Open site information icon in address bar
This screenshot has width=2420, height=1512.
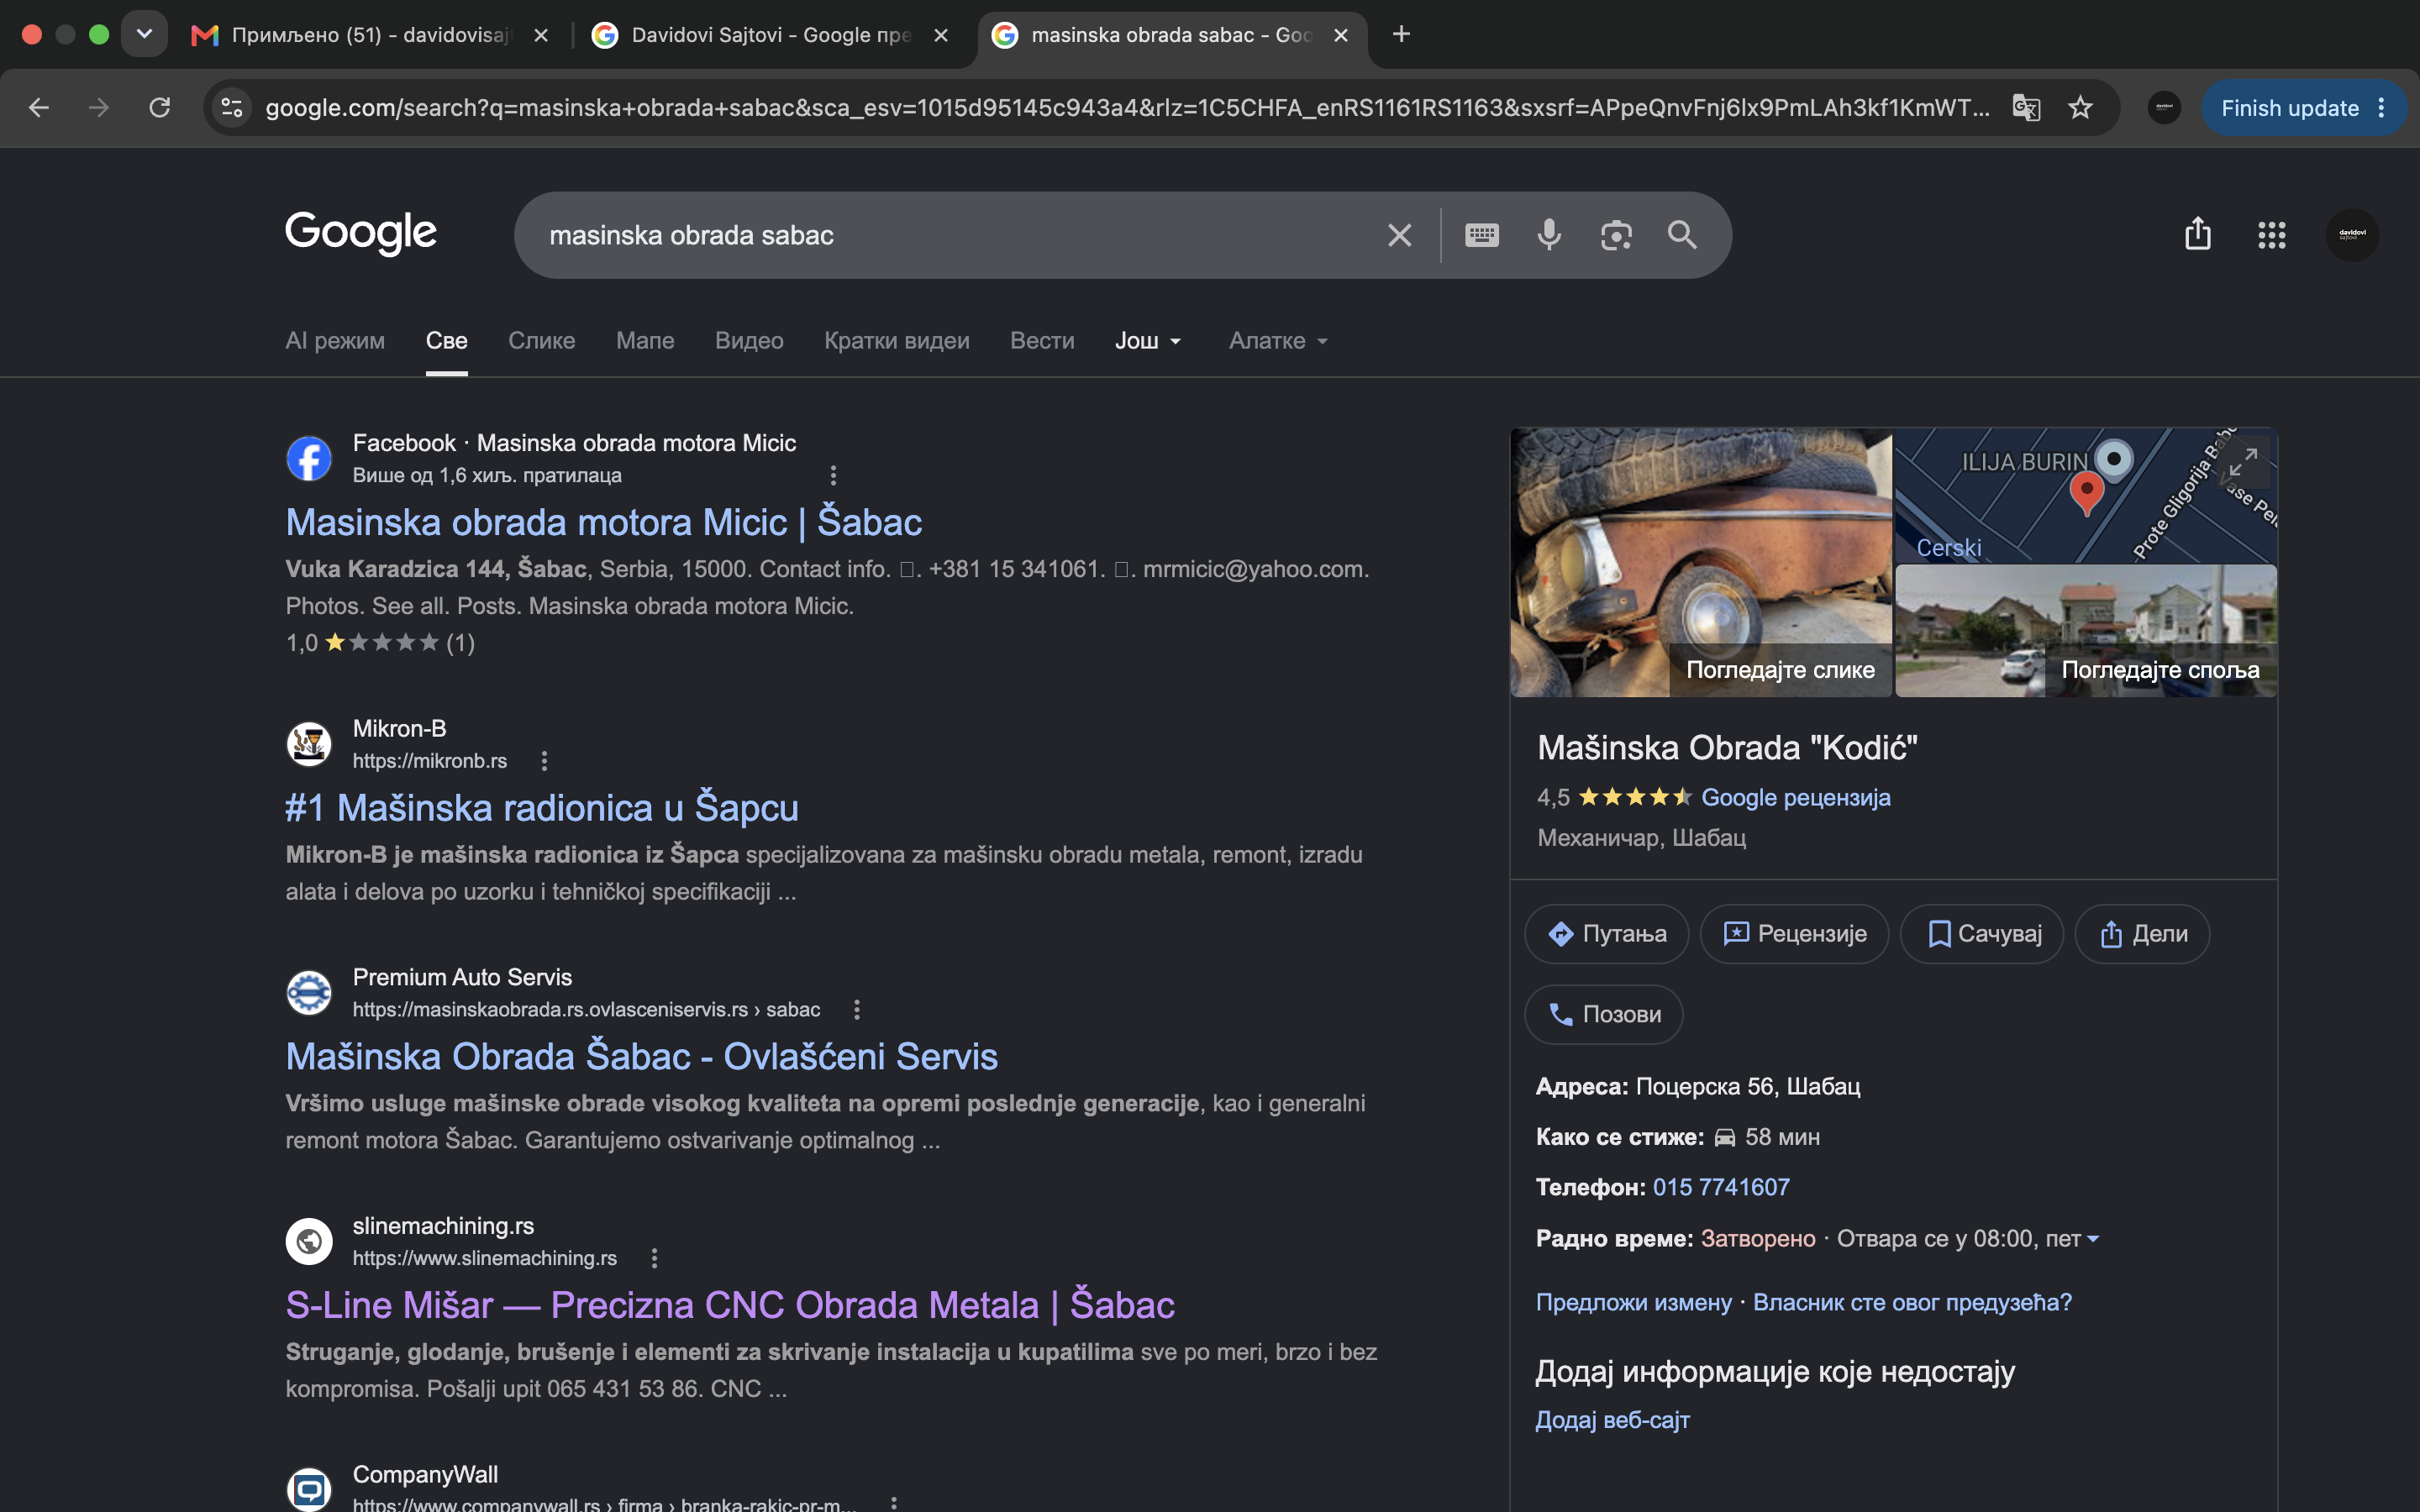click(x=232, y=108)
